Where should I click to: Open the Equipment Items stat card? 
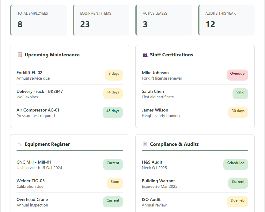tap(101, 20)
